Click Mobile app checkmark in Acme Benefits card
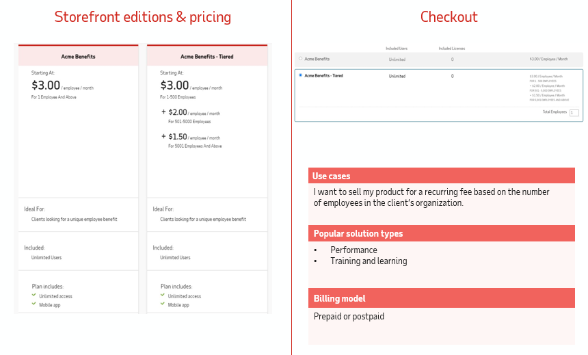588x355 pixels. click(34, 304)
